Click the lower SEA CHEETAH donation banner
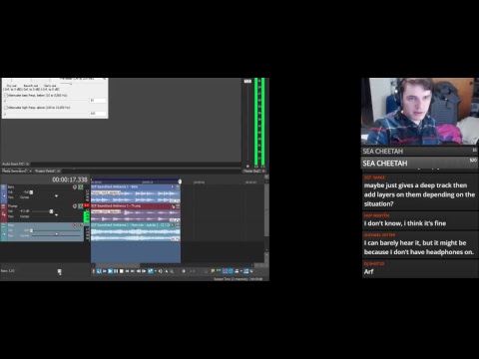Image resolution: width=479 pixels, height=359 pixels. point(420,164)
